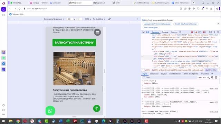Click the rotate viewport icon in the device toolbar
Screen dimensions: 221x124
click(x=109, y=19)
